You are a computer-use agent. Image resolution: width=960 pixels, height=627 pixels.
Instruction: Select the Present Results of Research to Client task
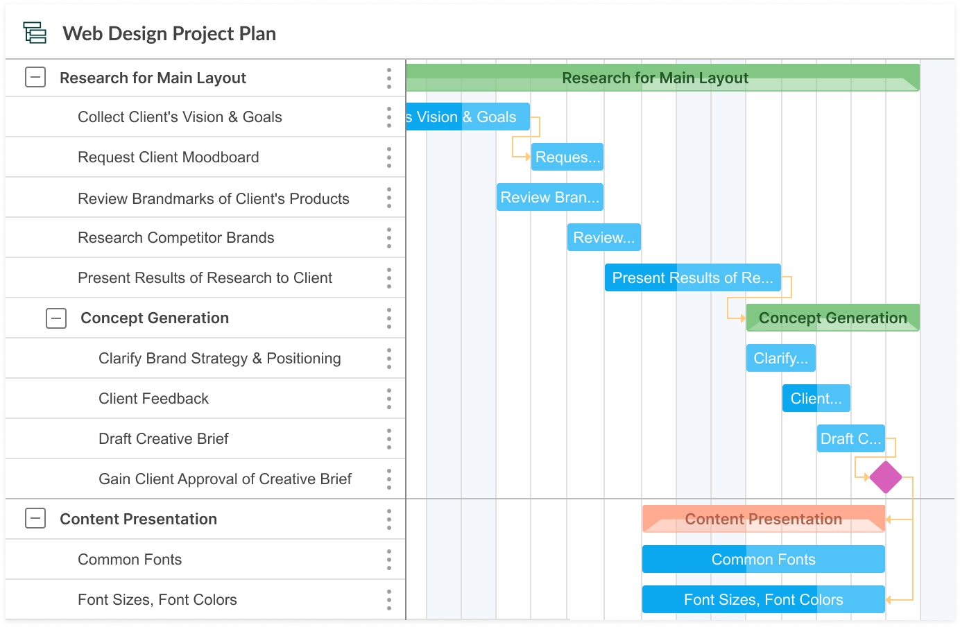(205, 277)
